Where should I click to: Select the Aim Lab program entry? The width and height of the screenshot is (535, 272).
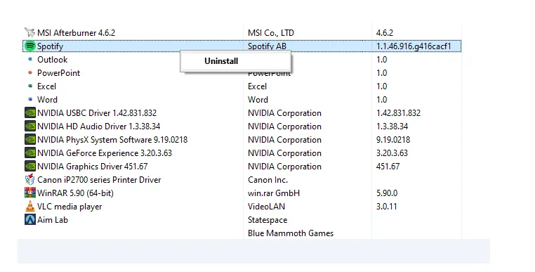pos(53,220)
